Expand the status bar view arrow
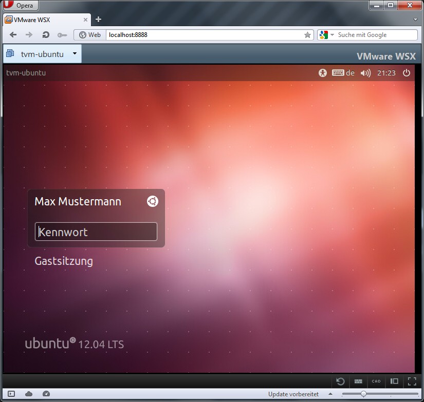This screenshot has width=424, height=402. (330, 394)
